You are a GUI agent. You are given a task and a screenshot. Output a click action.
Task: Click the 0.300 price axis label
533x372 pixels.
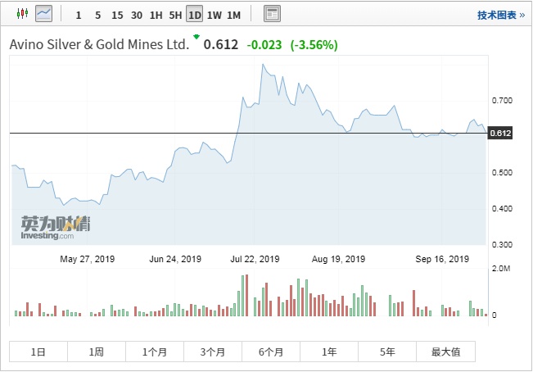[502, 244]
